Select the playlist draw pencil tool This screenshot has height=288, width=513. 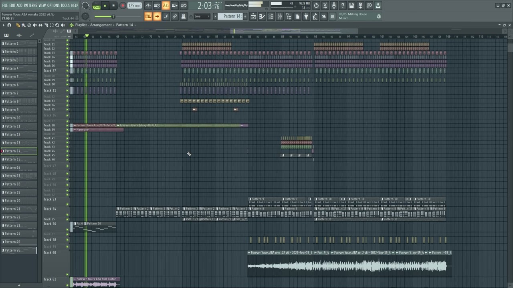tap(18, 25)
